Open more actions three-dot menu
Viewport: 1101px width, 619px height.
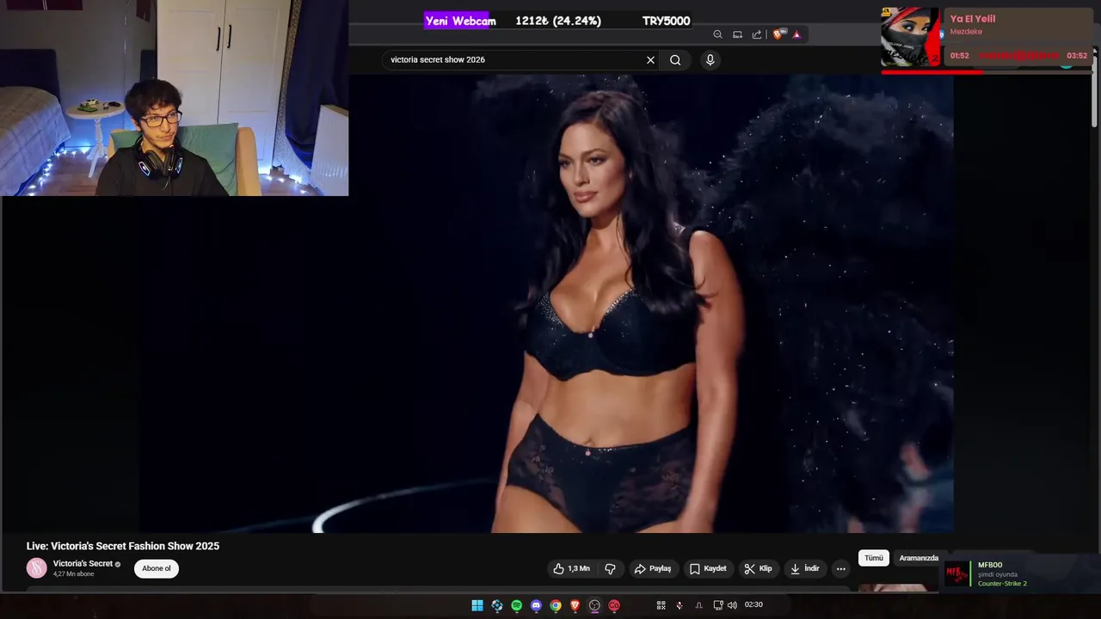point(841,568)
